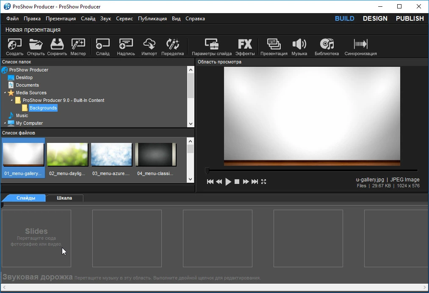Image resolution: width=429 pixels, height=293 pixels.
Task: Select the Backgrounds folder
Action: coord(43,108)
